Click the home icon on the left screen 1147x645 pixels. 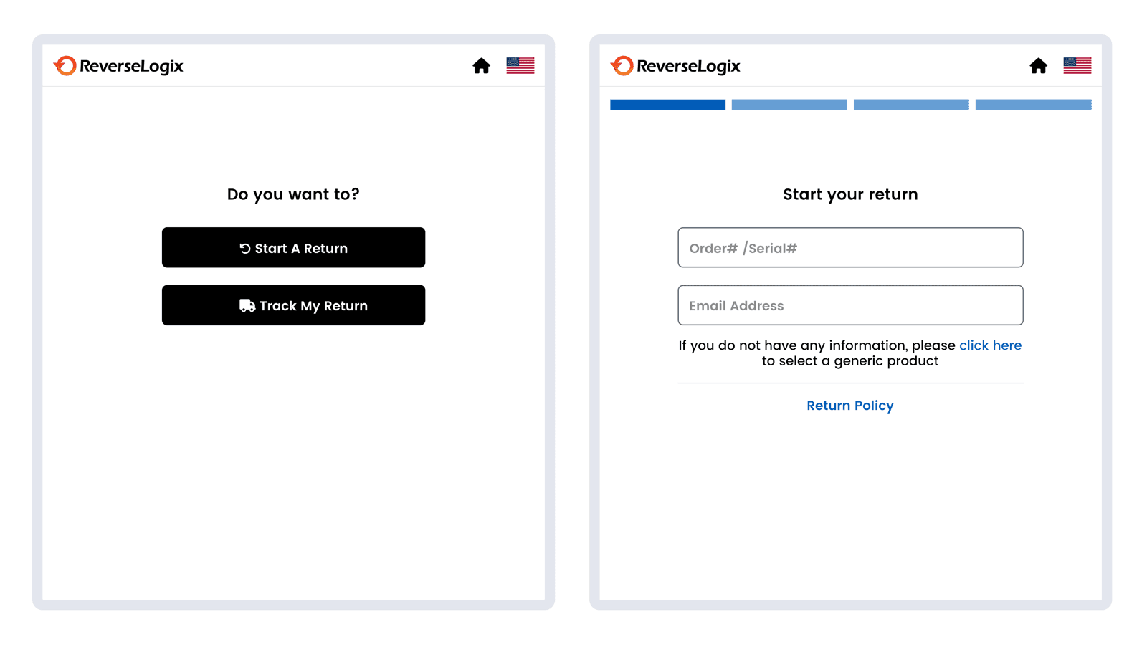pos(481,65)
